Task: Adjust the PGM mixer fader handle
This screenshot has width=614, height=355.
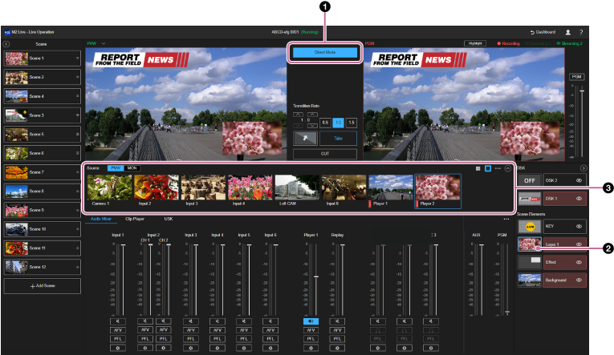Action: [507, 312]
